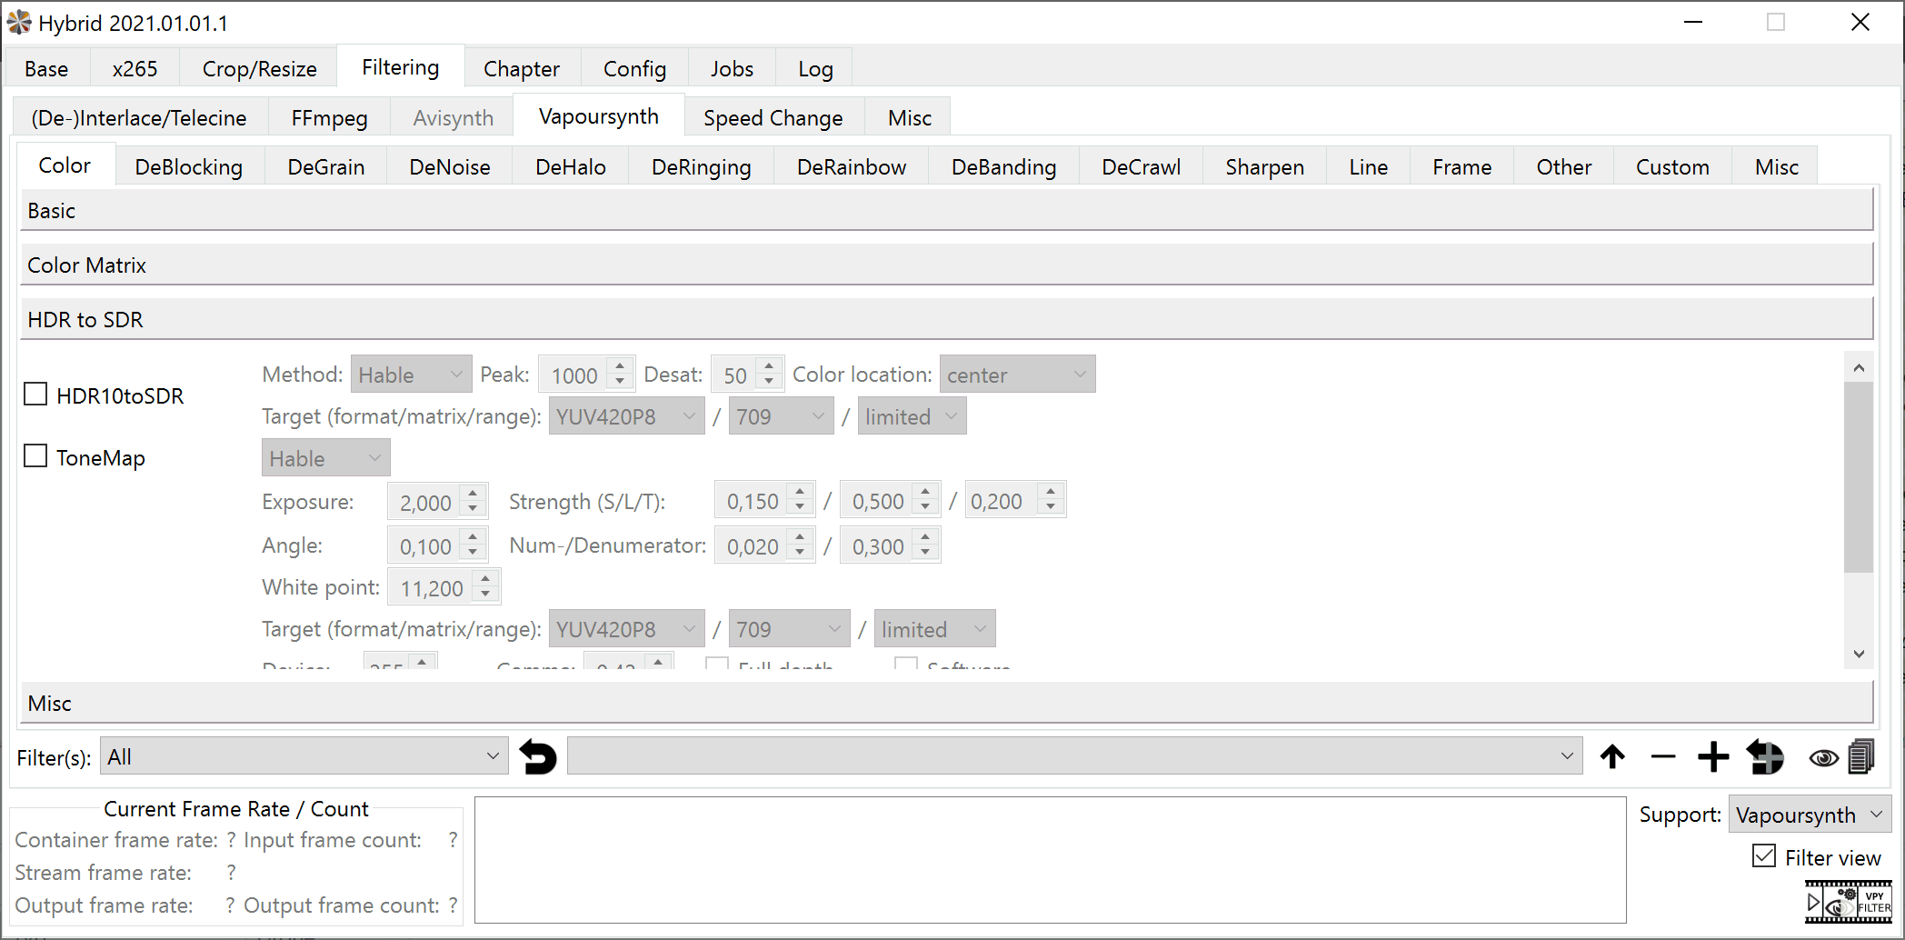Image resolution: width=1905 pixels, height=940 pixels.
Task: Click the stacked pages script icon
Action: pos(1861,756)
